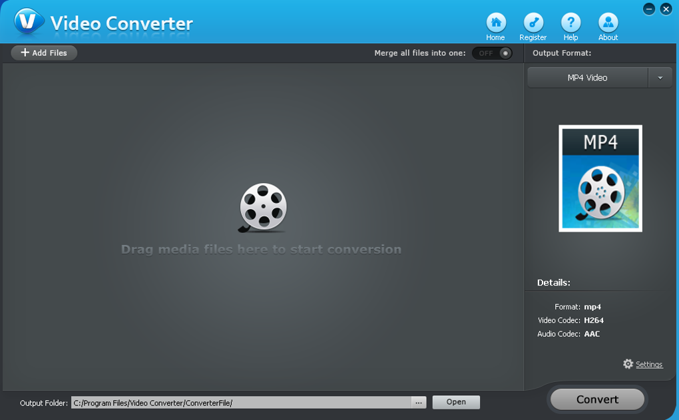Click the film reel icon in drop area

262,208
